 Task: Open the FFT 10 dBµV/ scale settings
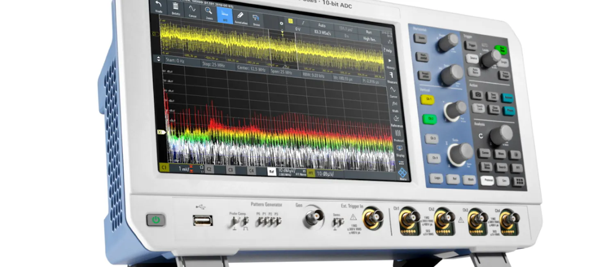[325, 174]
